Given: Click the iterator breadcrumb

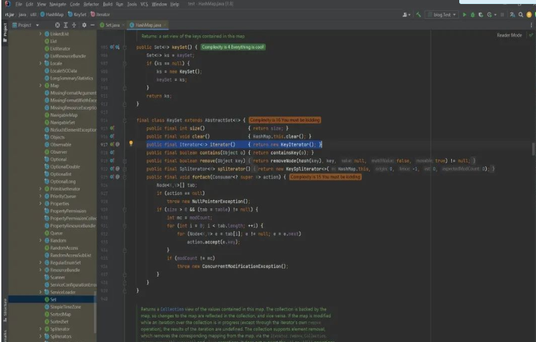Looking at the screenshot, I should [x=100, y=15].
